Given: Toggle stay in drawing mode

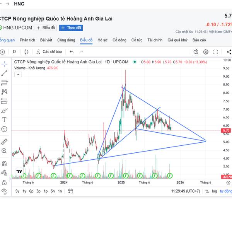Looking at the screenshot, I should (4, 173).
